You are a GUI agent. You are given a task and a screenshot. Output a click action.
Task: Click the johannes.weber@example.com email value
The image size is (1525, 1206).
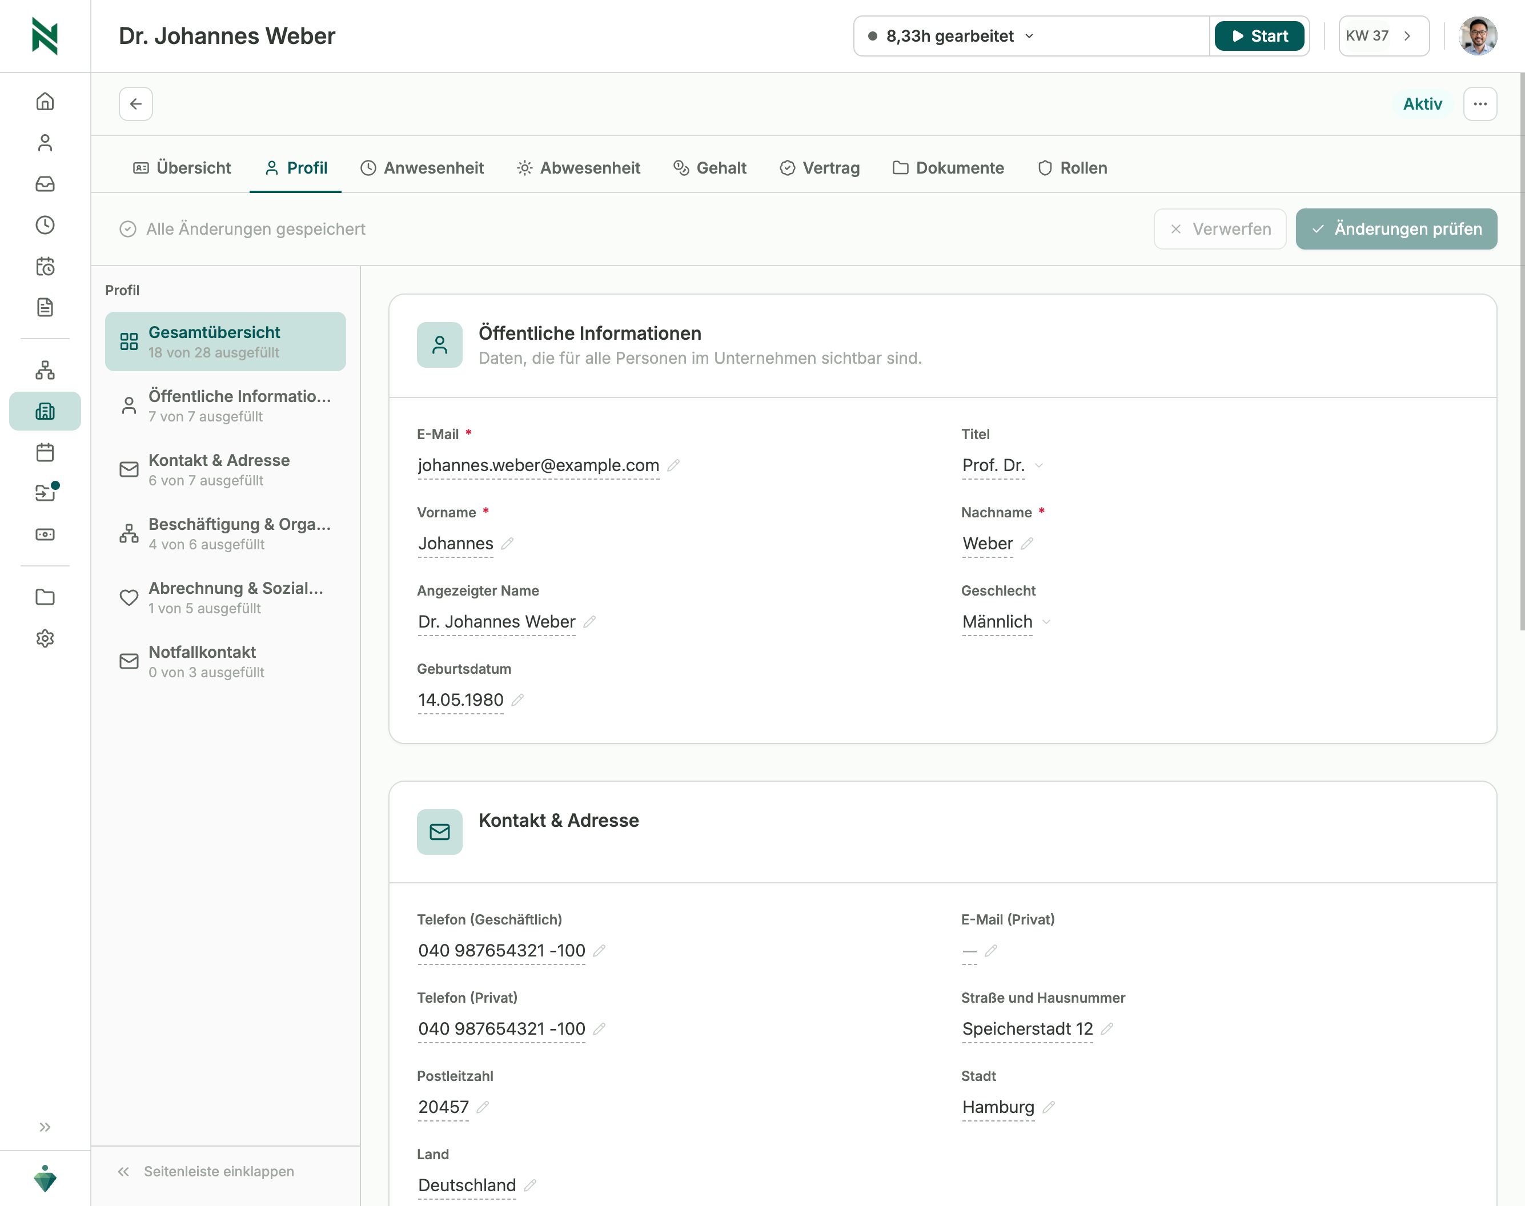538,465
